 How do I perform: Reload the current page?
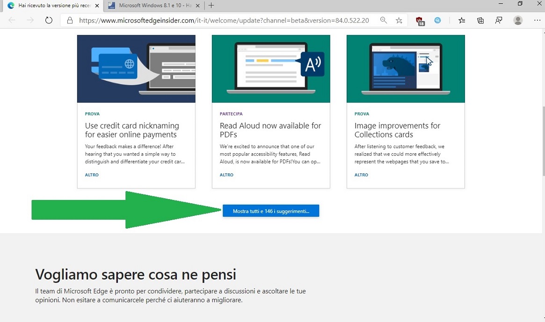click(49, 20)
